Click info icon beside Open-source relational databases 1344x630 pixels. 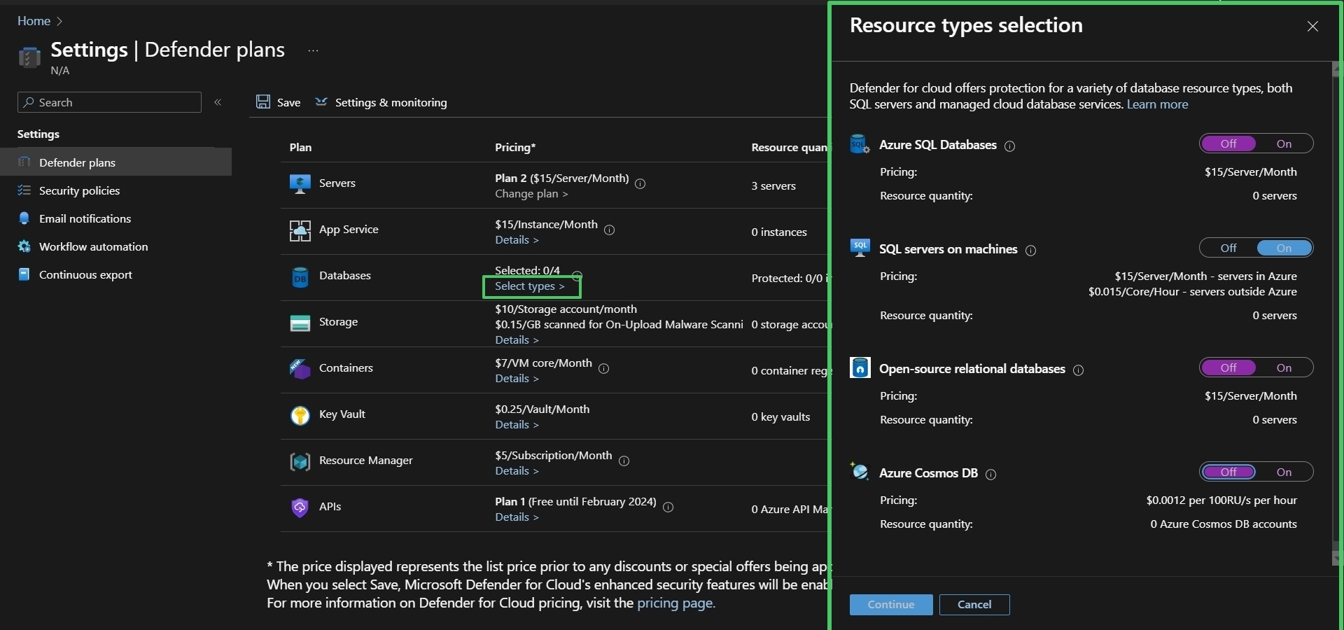(1078, 370)
